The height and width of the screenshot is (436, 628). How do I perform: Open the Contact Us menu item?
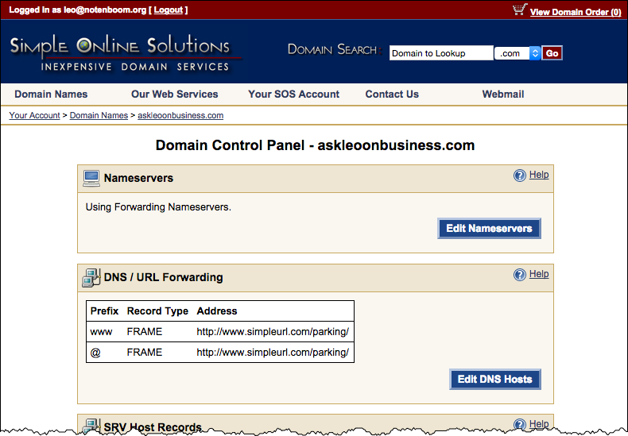click(392, 94)
